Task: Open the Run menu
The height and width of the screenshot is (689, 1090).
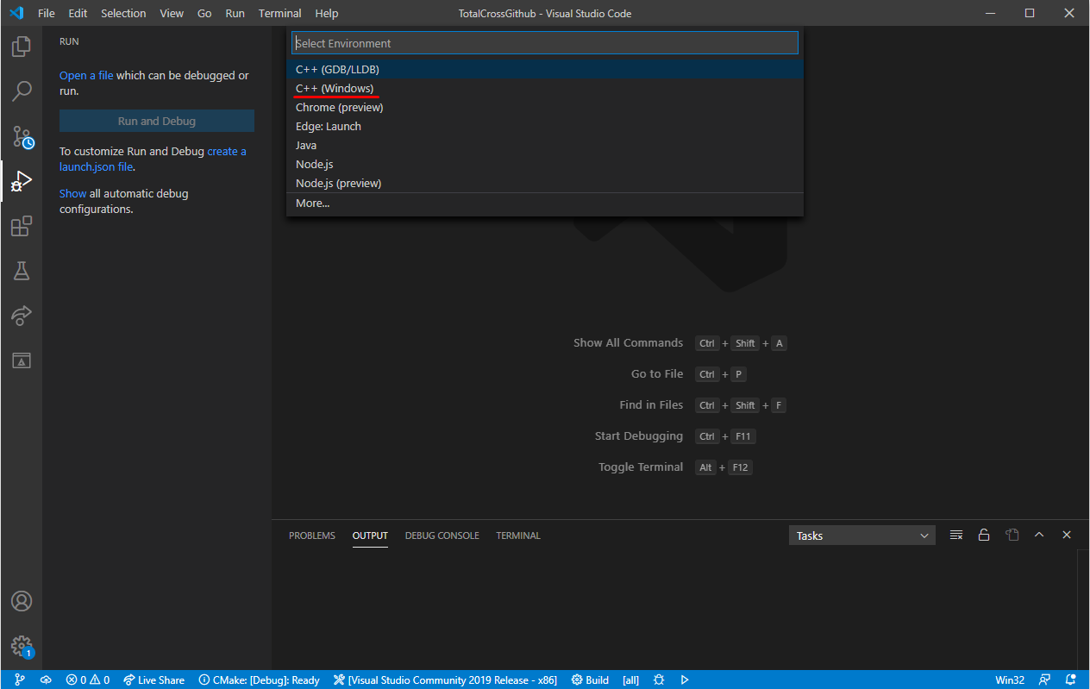Action: click(235, 13)
